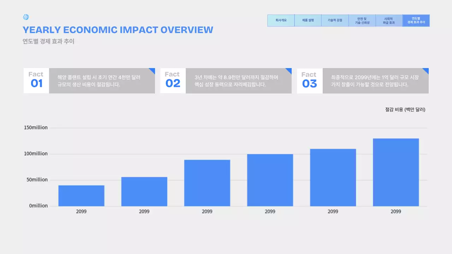Select the 기술적 강점 tab
Viewport: 452px width, 254px height.
coord(335,20)
